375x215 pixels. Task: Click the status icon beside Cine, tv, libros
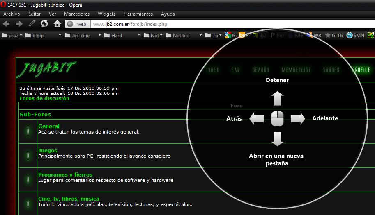coord(28,204)
